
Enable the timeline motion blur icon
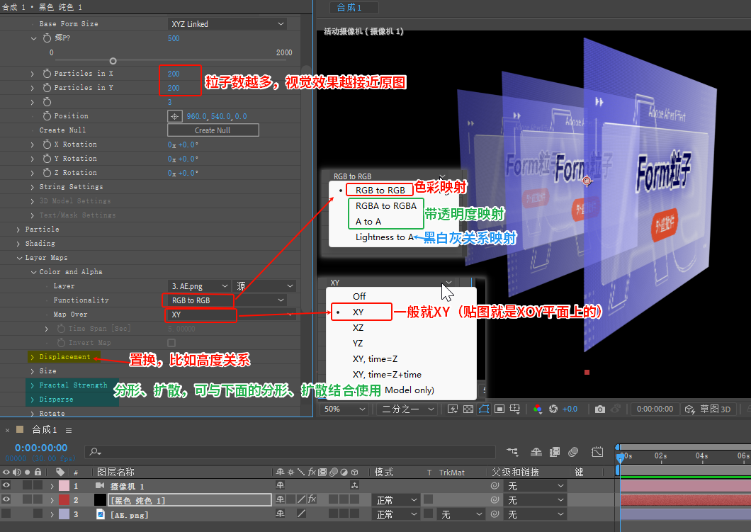point(573,451)
